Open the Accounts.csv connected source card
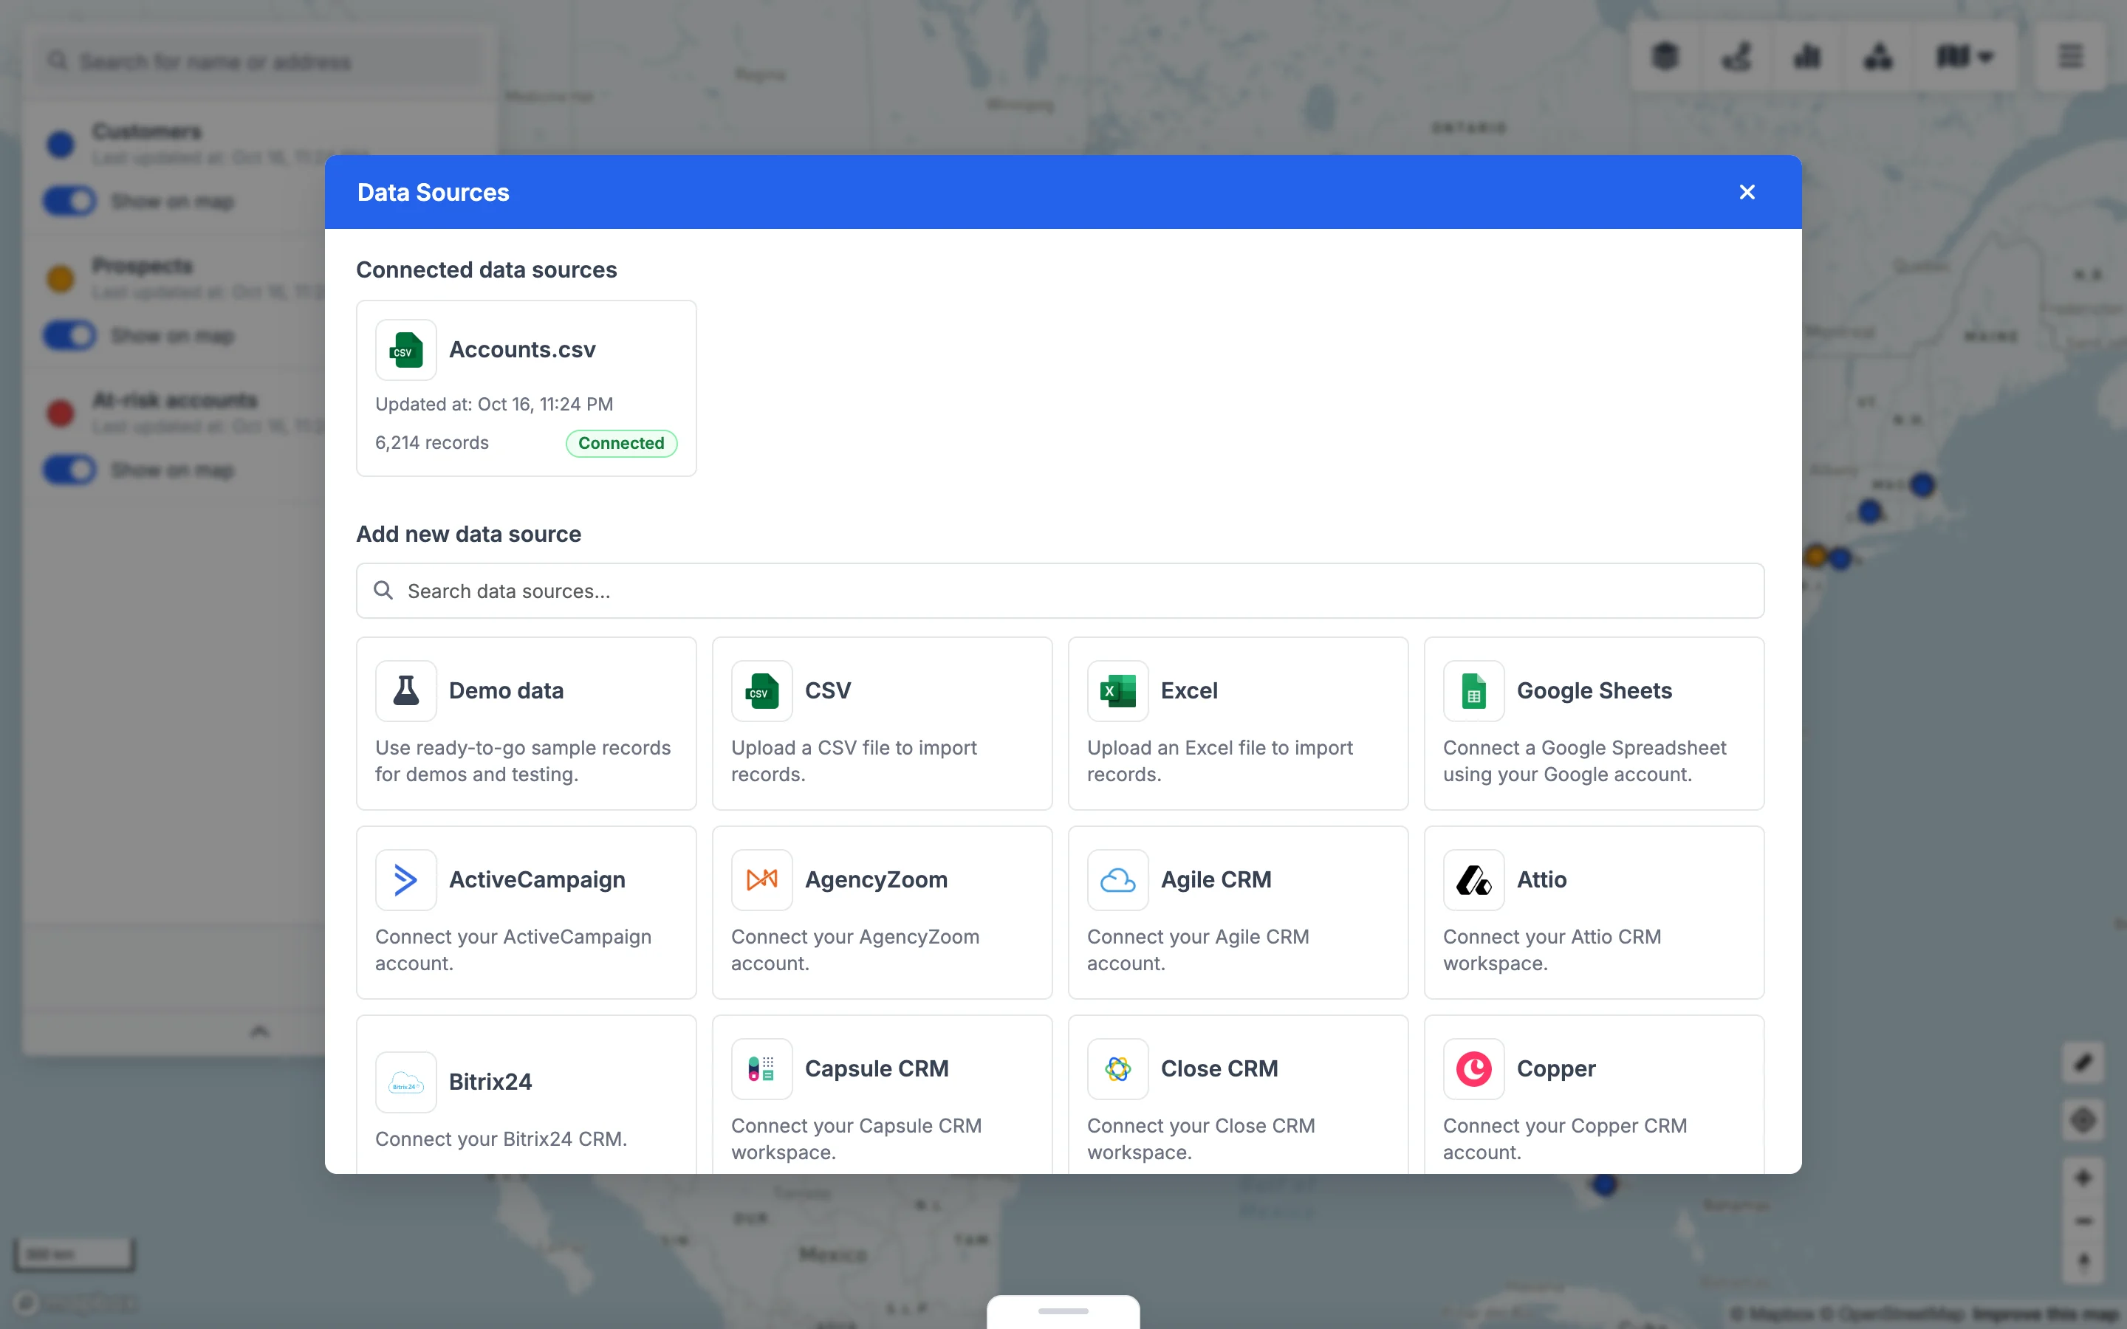The image size is (2127, 1329). pos(526,388)
